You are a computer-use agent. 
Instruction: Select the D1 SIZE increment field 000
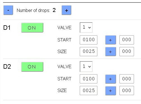tap(127, 51)
